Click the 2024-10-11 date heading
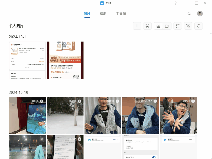 [x=18, y=37]
